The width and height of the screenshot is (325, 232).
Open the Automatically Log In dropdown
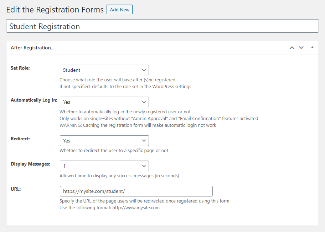[104, 102]
